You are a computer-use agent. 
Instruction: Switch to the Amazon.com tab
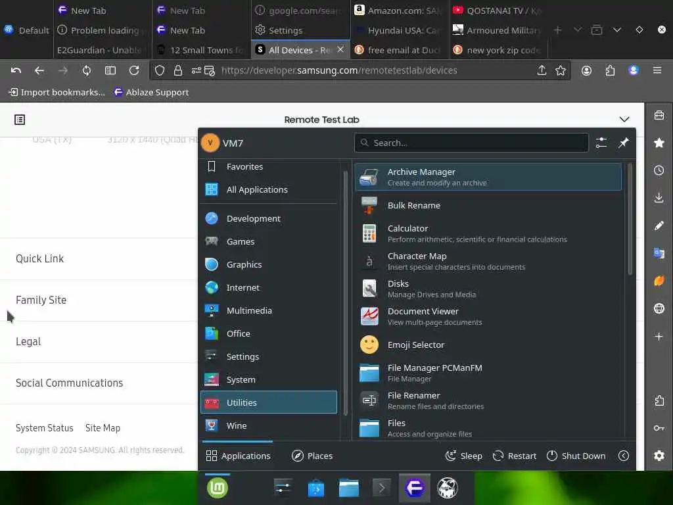[x=399, y=11]
